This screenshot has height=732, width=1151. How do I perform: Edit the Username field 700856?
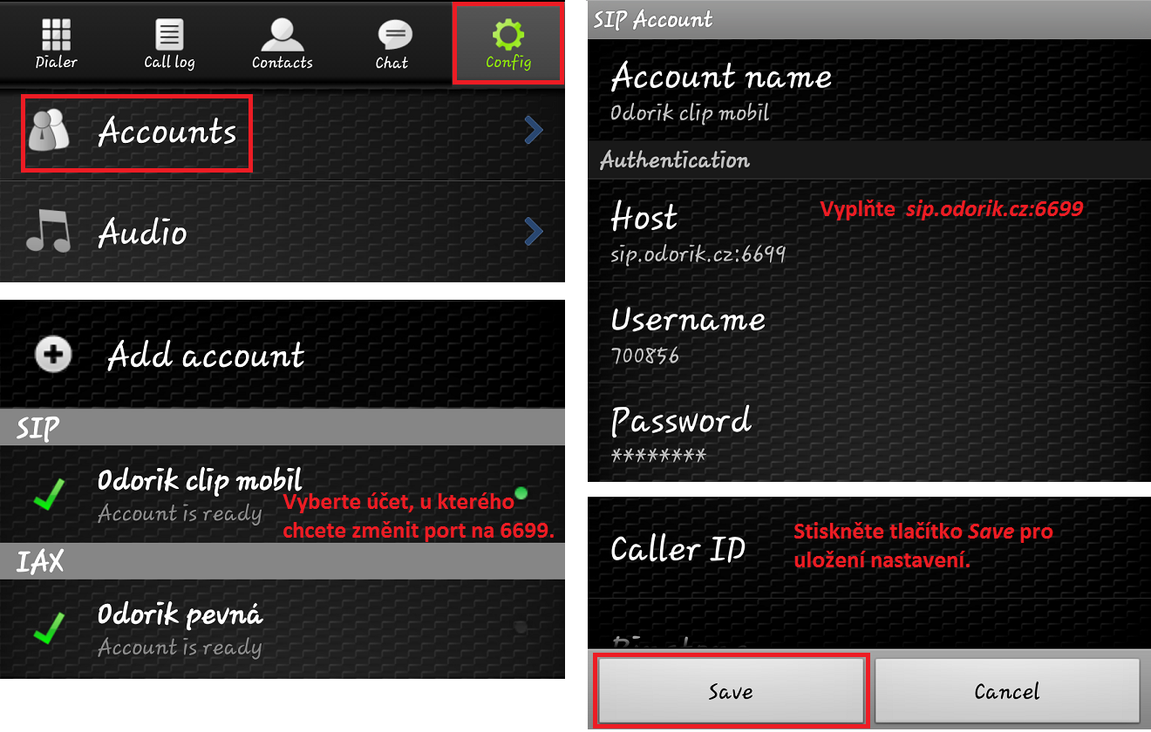pos(645,356)
